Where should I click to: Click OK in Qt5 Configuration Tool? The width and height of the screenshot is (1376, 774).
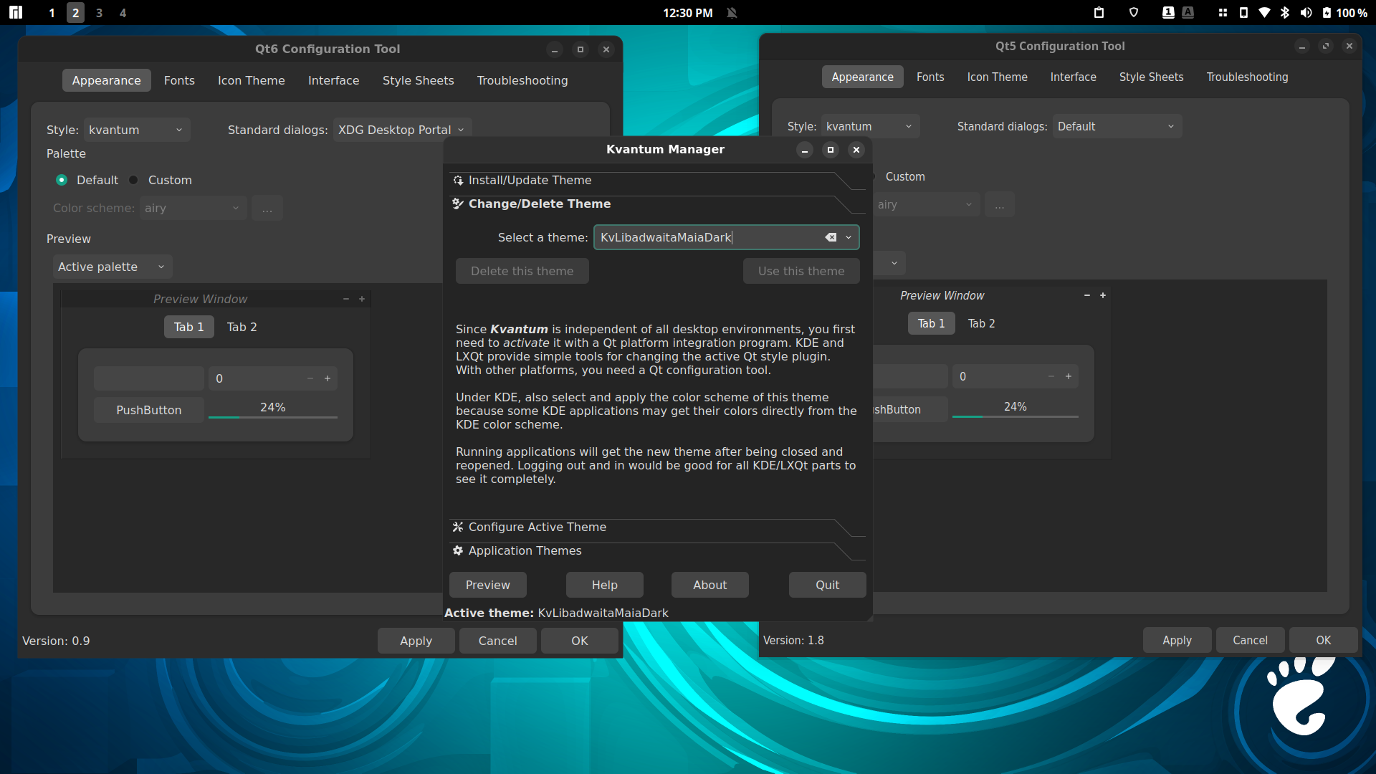coord(1323,640)
